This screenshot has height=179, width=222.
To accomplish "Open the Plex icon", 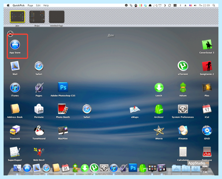I will [207, 88].
